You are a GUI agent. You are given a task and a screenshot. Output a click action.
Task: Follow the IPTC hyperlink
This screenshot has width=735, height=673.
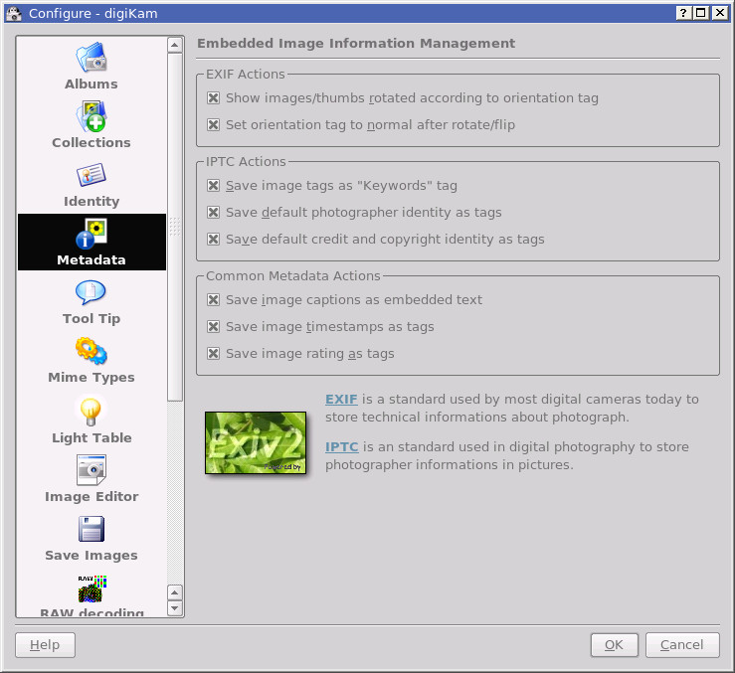[x=342, y=447]
